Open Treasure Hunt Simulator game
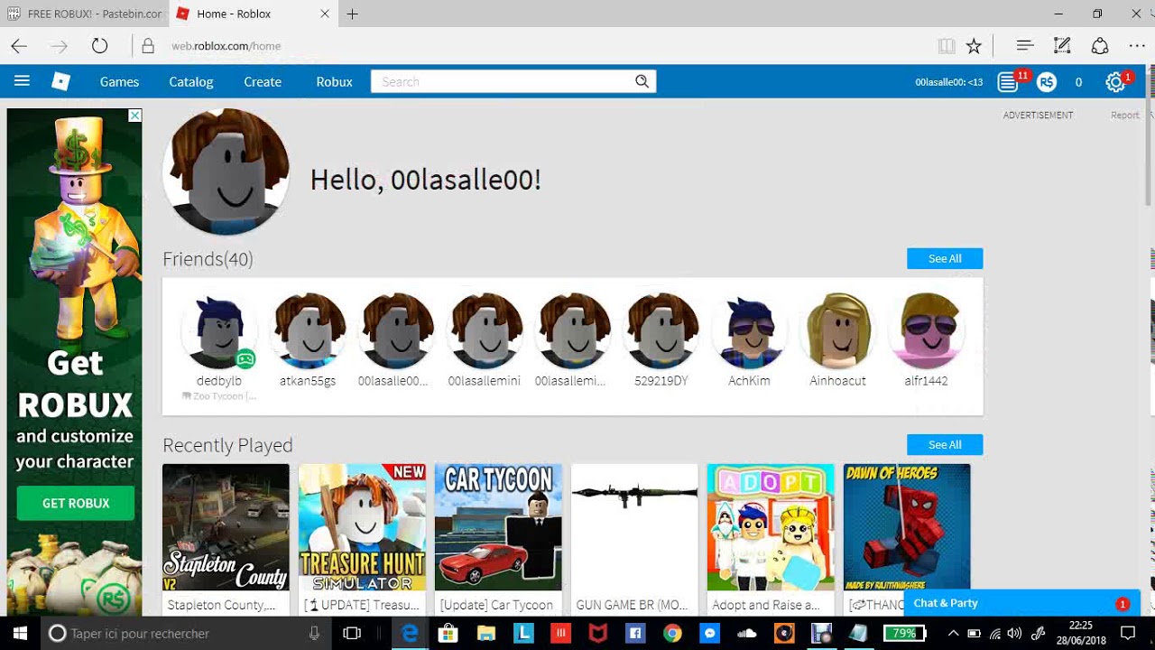 (x=362, y=527)
